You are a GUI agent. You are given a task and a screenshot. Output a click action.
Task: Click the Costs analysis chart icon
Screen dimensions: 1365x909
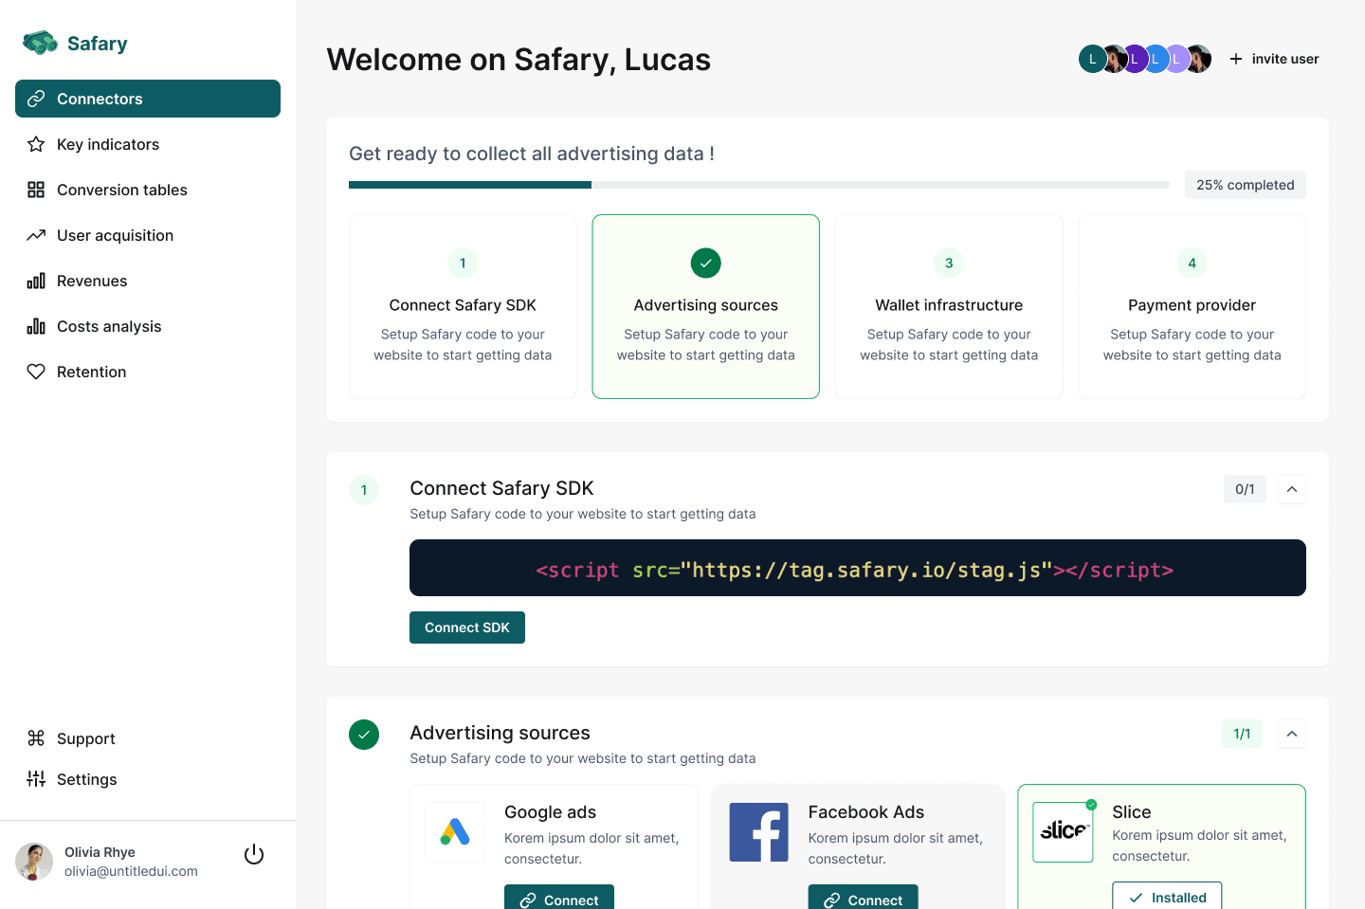(36, 326)
